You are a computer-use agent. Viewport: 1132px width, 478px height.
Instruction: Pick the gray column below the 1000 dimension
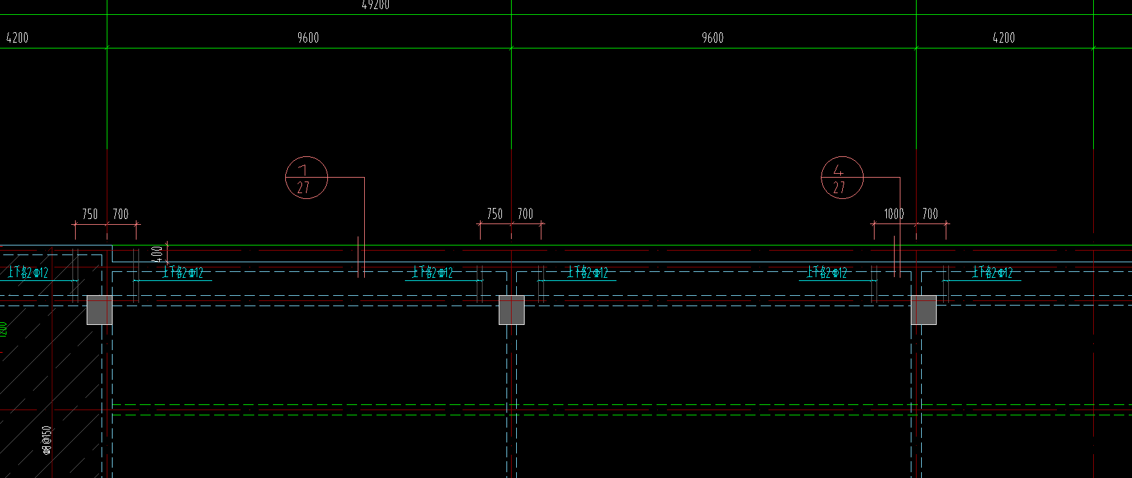[924, 310]
